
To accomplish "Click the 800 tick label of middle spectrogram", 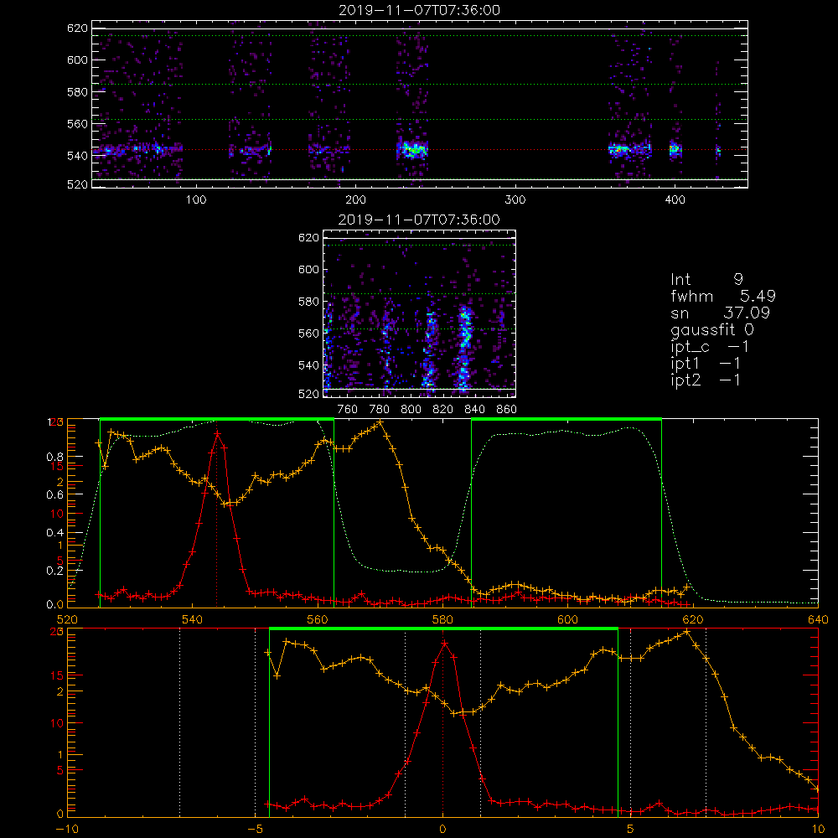I will click(x=411, y=410).
